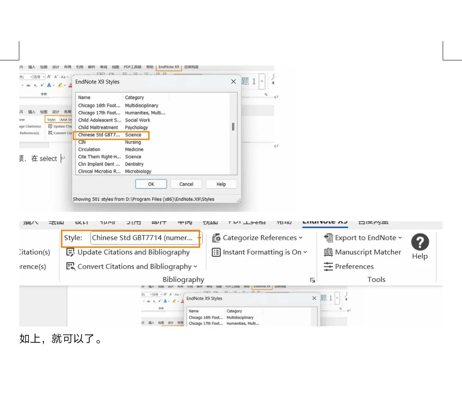The width and height of the screenshot is (462, 394).
Task: Open the Export to EndNote dropdown
Action: click(363, 238)
